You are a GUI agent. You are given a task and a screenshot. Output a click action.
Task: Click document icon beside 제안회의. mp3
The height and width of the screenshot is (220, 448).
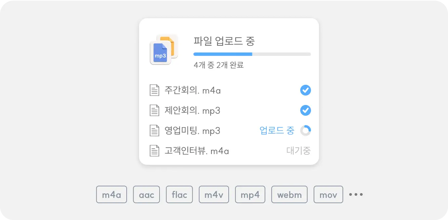pyautogui.click(x=154, y=111)
